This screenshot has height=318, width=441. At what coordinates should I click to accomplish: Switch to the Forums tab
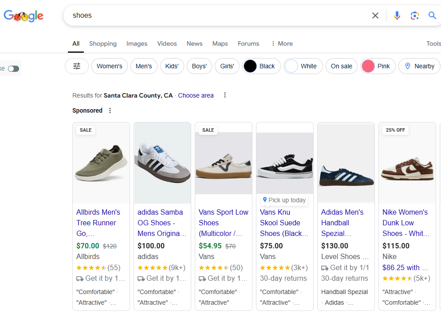tap(248, 43)
